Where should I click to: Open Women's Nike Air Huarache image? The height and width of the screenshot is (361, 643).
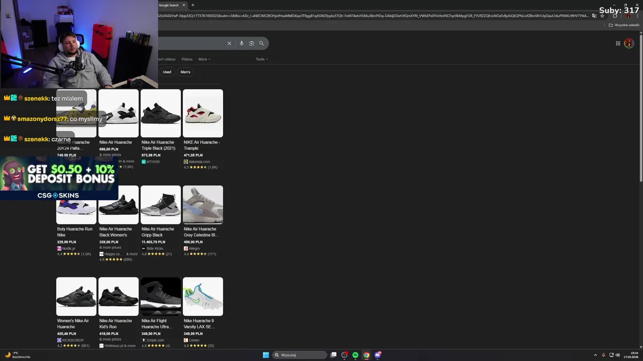point(76,296)
